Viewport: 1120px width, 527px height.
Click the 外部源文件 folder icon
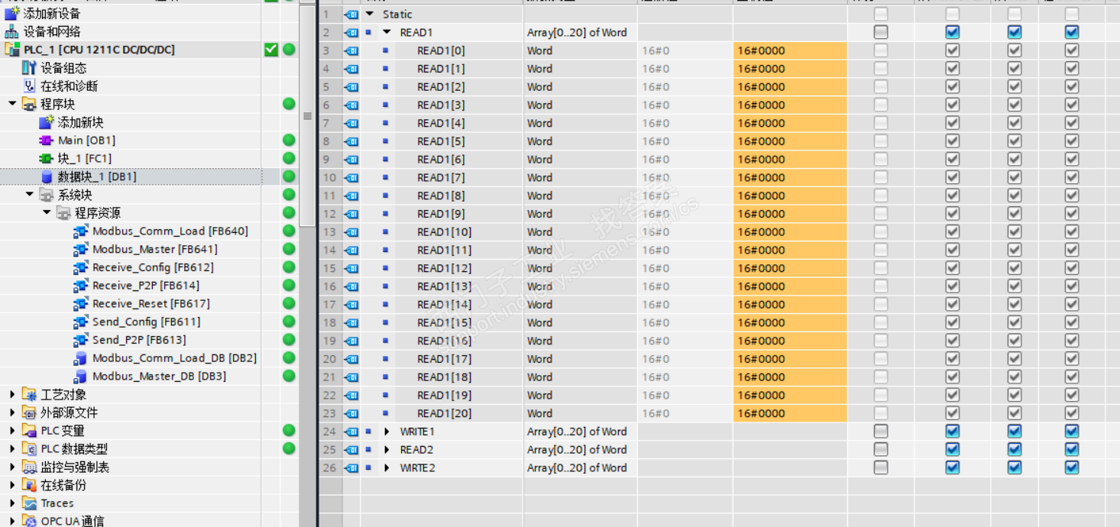click(x=29, y=412)
